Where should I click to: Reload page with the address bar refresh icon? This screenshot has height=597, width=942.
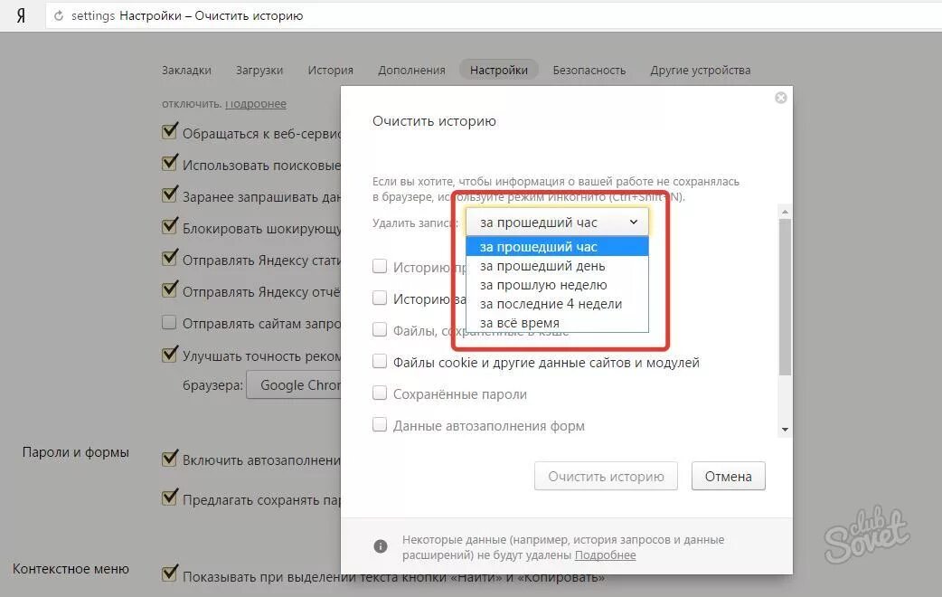point(59,15)
